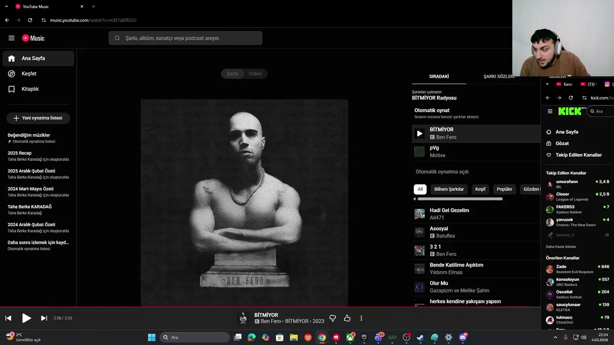Play Olur Mu by Gazapizm
The height and width of the screenshot is (345, 614).
(476, 287)
